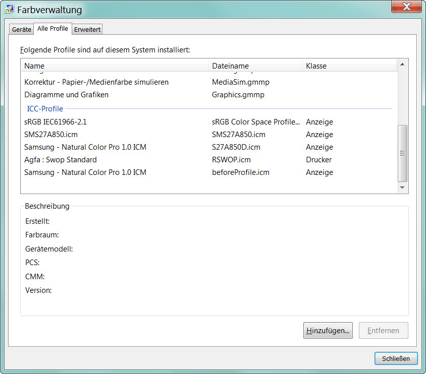
Task: Close the Farbverwaltung window with X
Action: tap(407, 7)
